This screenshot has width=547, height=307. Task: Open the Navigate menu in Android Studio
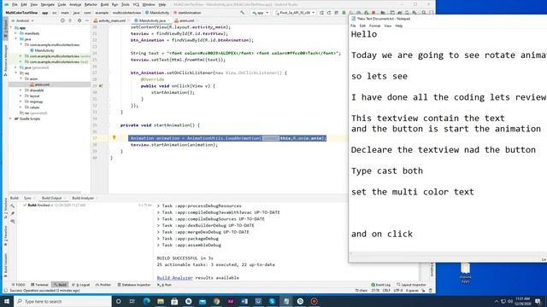pyautogui.click(x=48, y=4)
